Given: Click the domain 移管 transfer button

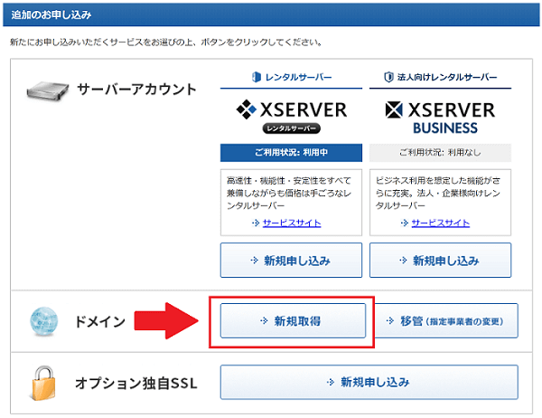Looking at the screenshot, I should [x=446, y=320].
